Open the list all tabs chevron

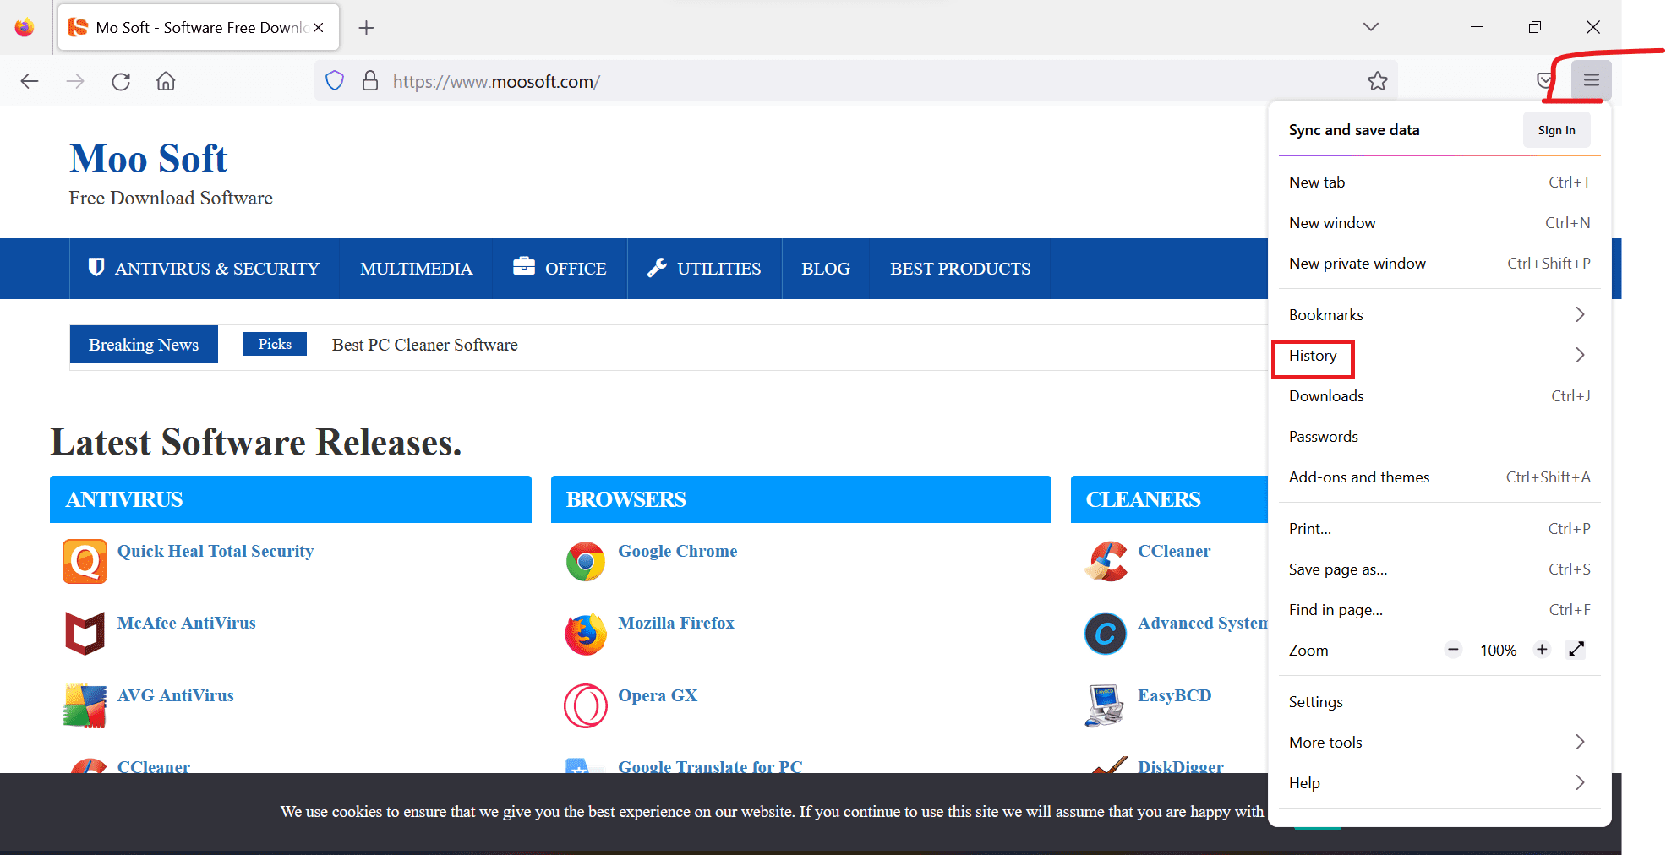tap(1371, 27)
